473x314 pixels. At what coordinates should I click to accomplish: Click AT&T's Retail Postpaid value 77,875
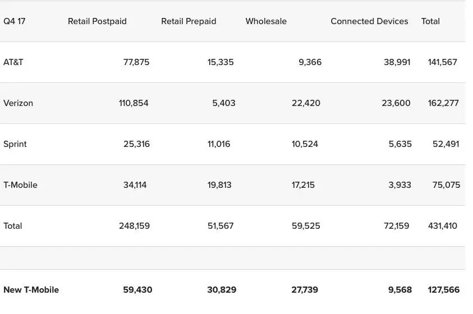click(136, 62)
